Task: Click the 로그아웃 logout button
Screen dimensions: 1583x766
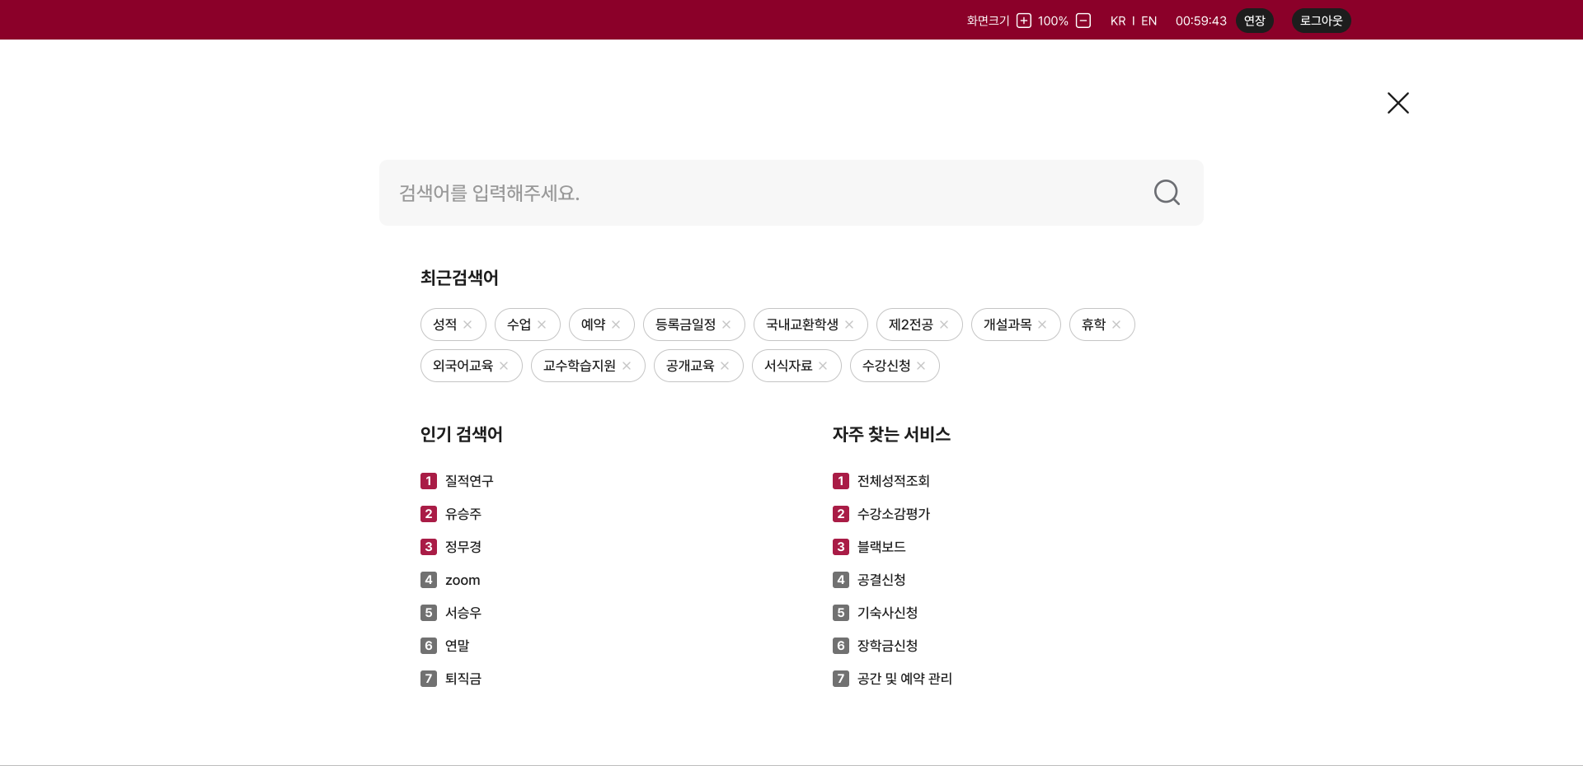Action: click(1321, 21)
